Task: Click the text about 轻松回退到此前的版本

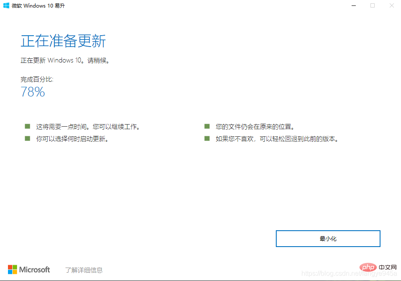Action: point(277,139)
